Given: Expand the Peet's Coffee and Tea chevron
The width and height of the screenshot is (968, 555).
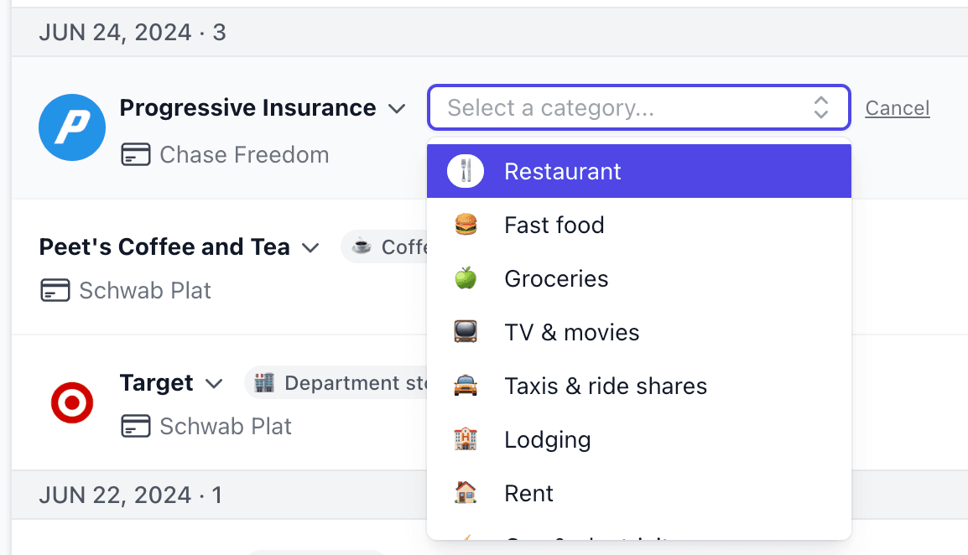Looking at the screenshot, I should click(310, 248).
